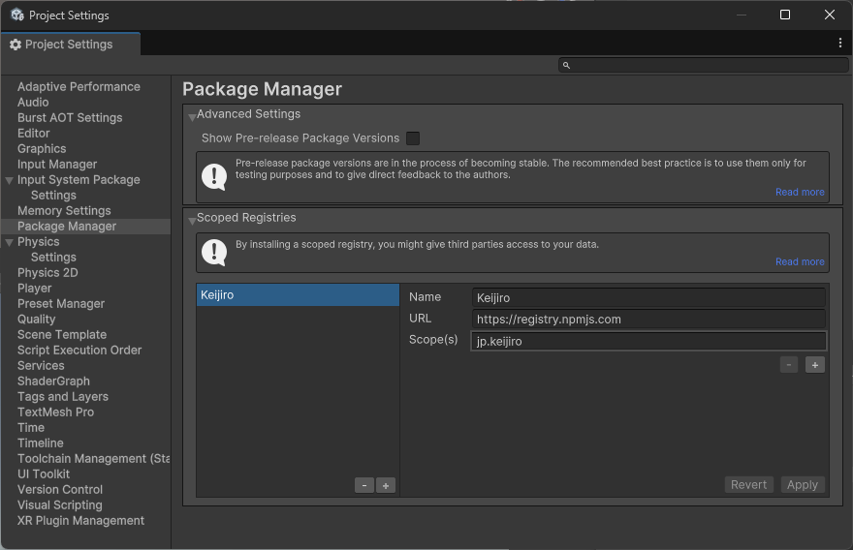The image size is (853, 550).
Task: Collapse the Scoped Registries section
Action: click(192, 220)
